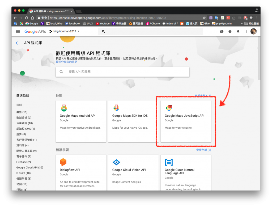Click the Maps SDK for iOS icon
The image size is (272, 207).
click(x=116, y=108)
